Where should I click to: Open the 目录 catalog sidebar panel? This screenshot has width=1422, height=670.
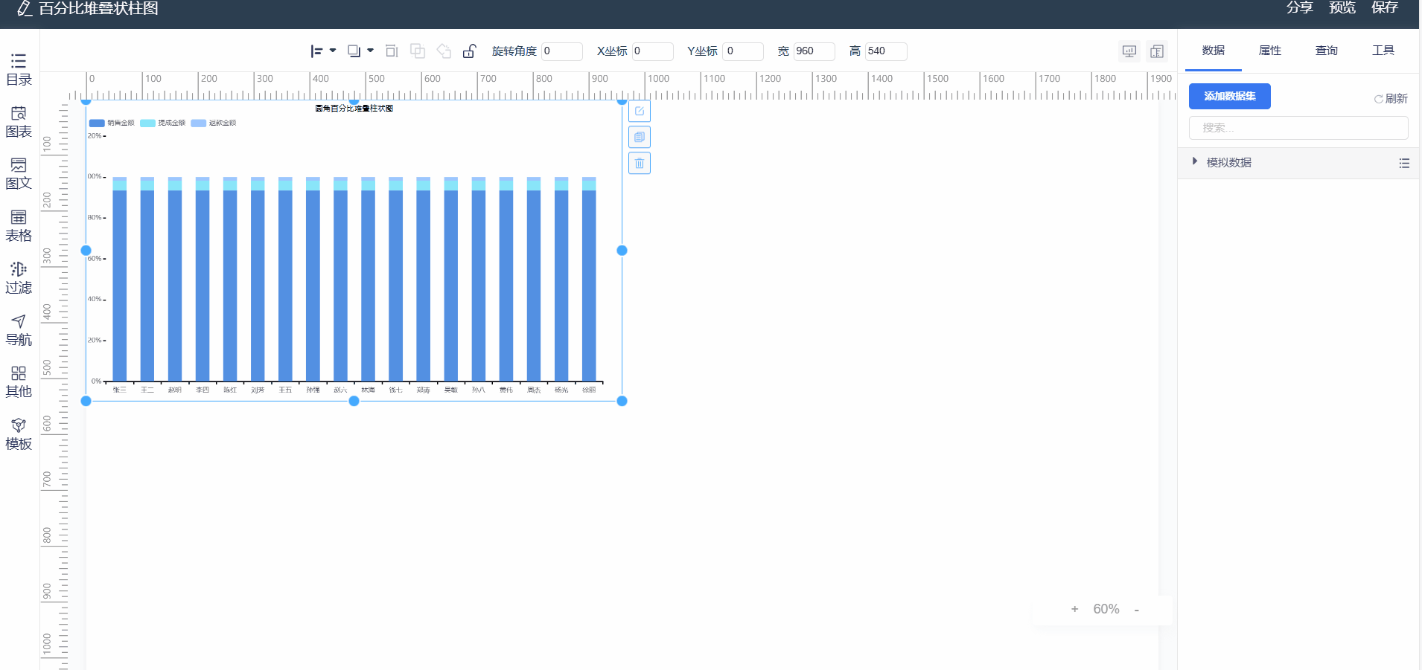[x=19, y=70]
